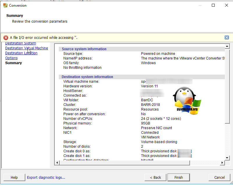Open the Destination Virtual Machine step
This screenshot has height=186, width=233.
26,48
